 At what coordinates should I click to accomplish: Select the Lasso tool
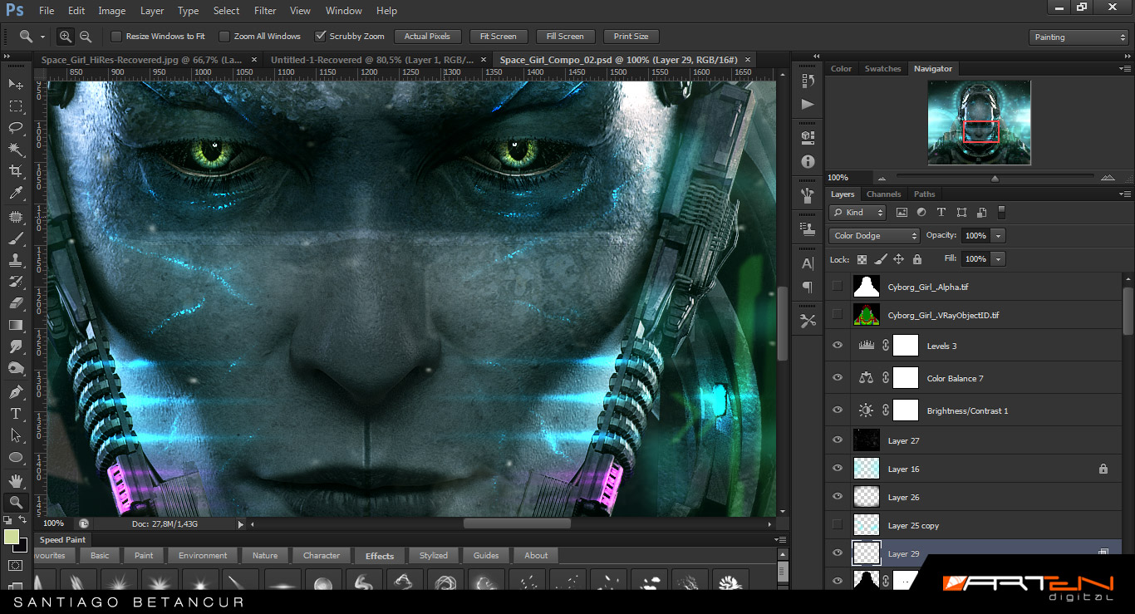tap(16, 128)
